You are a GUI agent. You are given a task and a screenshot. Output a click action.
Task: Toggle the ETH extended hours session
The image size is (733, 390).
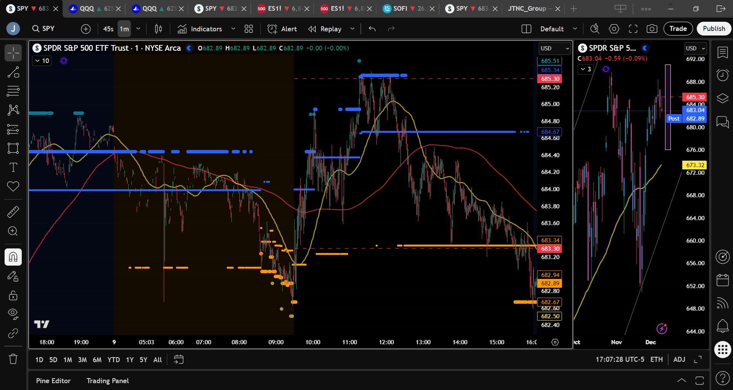click(x=657, y=359)
